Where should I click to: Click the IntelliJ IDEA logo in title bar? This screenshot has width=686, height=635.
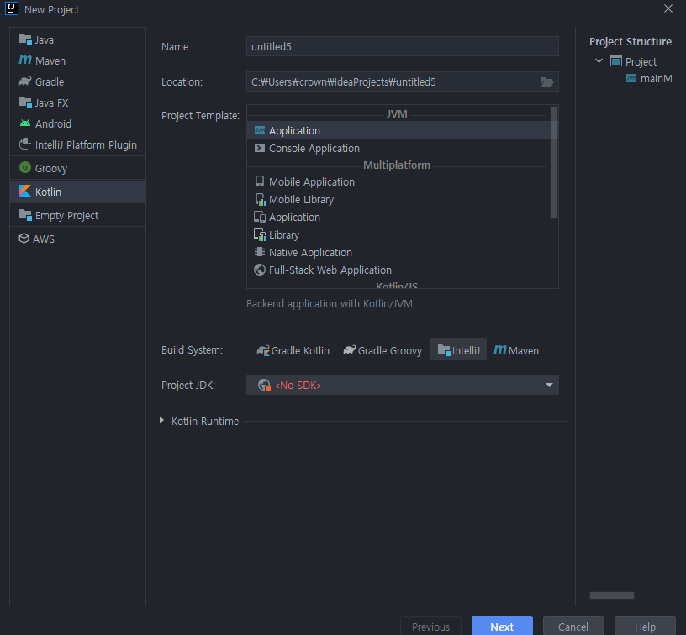(x=12, y=8)
